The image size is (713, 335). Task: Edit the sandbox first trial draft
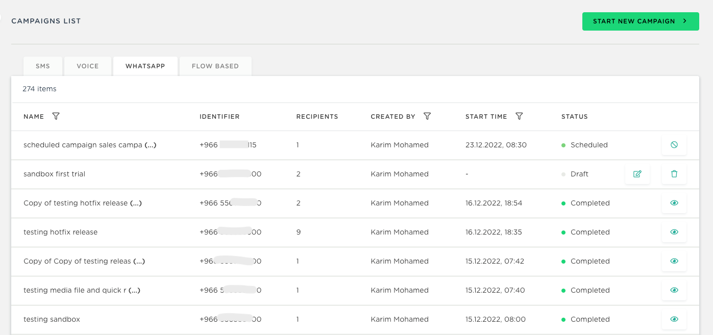click(x=637, y=174)
